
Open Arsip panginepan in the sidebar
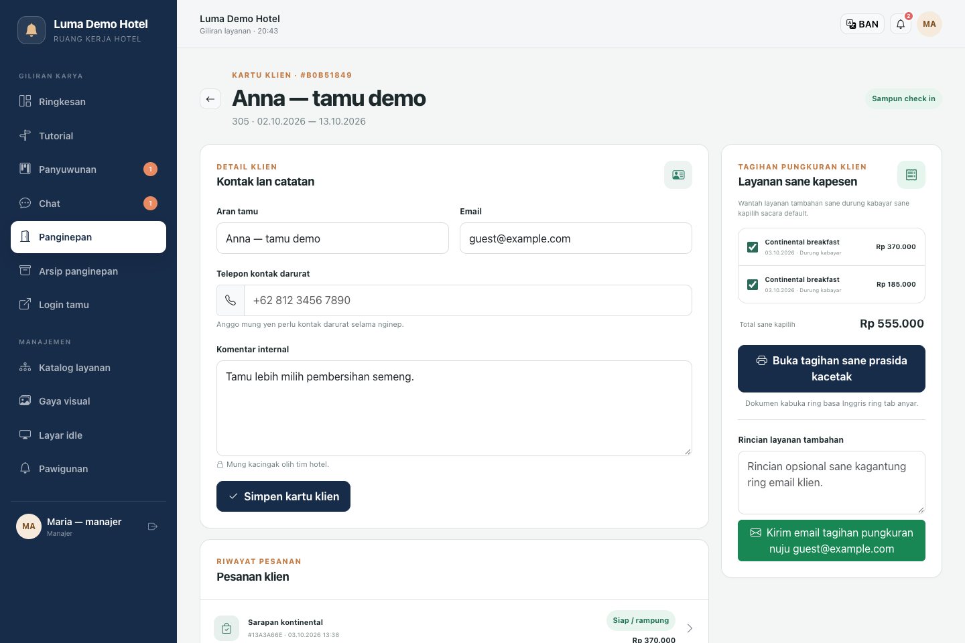[x=88, y=271]
